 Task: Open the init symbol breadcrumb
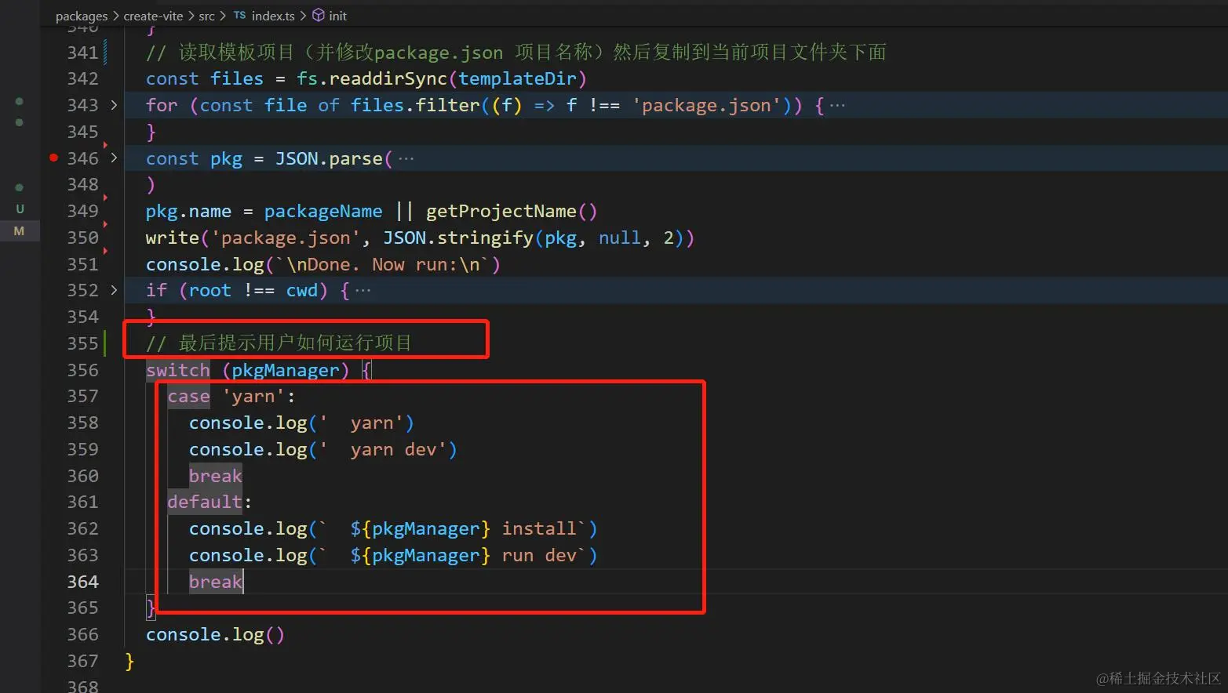pyautogui.click(x=338, y=16)
